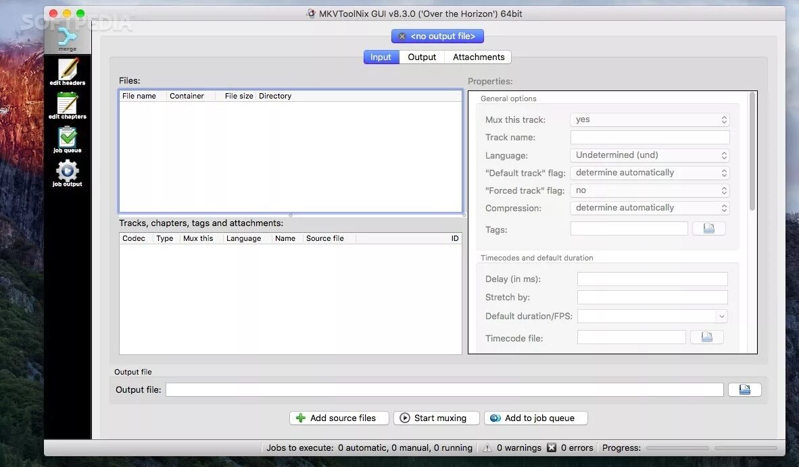Browse for a Tags file
This screenshot has height=467, width=799.
[709, 229]
